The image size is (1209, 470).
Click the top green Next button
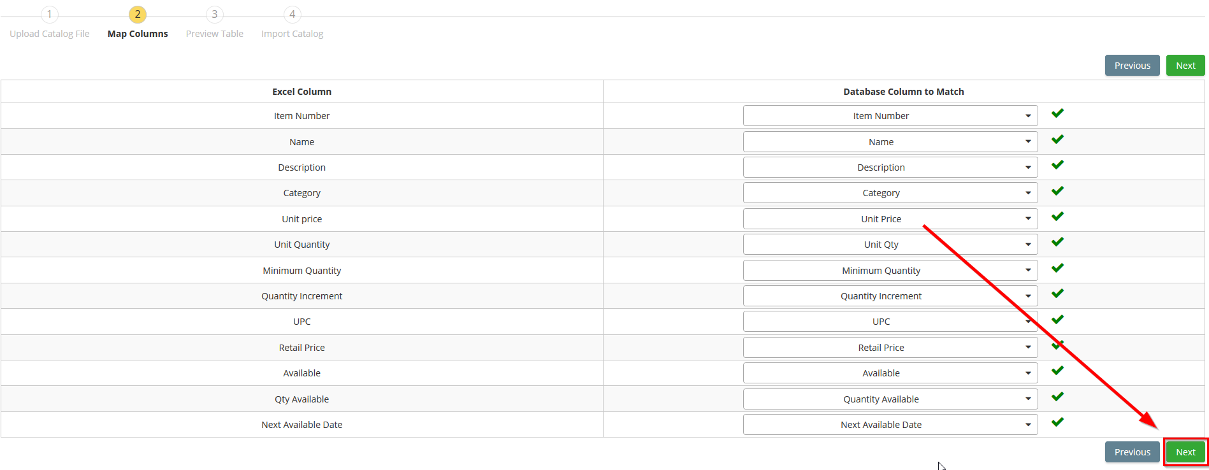click(x=1185, y=66)
